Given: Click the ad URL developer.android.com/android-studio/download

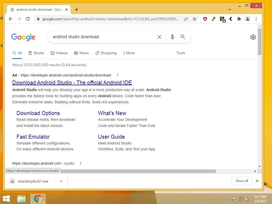Looking at the screenshot, I should 66,75.
